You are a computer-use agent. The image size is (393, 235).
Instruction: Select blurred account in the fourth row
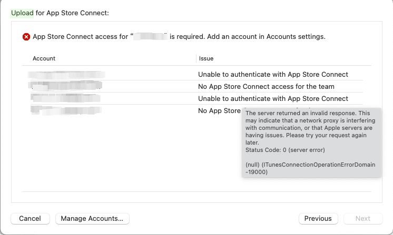coord(66,110)
